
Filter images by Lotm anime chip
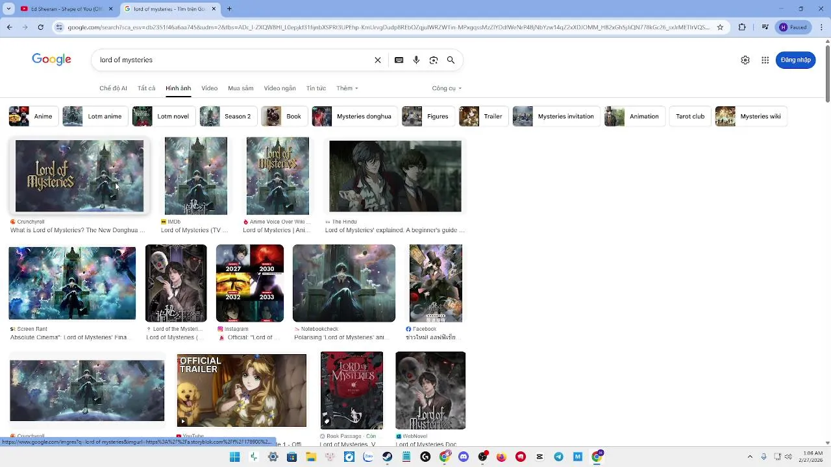pyautogui.click(x=94, y=116)
